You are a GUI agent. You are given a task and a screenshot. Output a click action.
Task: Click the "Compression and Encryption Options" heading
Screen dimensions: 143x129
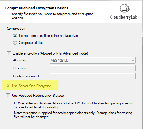point(37,8)
